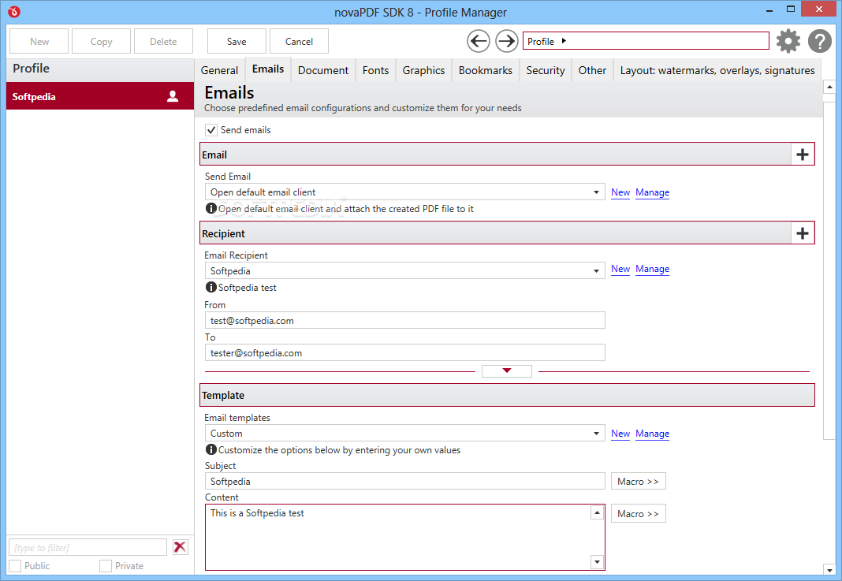Enable the Private filter checkbox

pos(106,566)
